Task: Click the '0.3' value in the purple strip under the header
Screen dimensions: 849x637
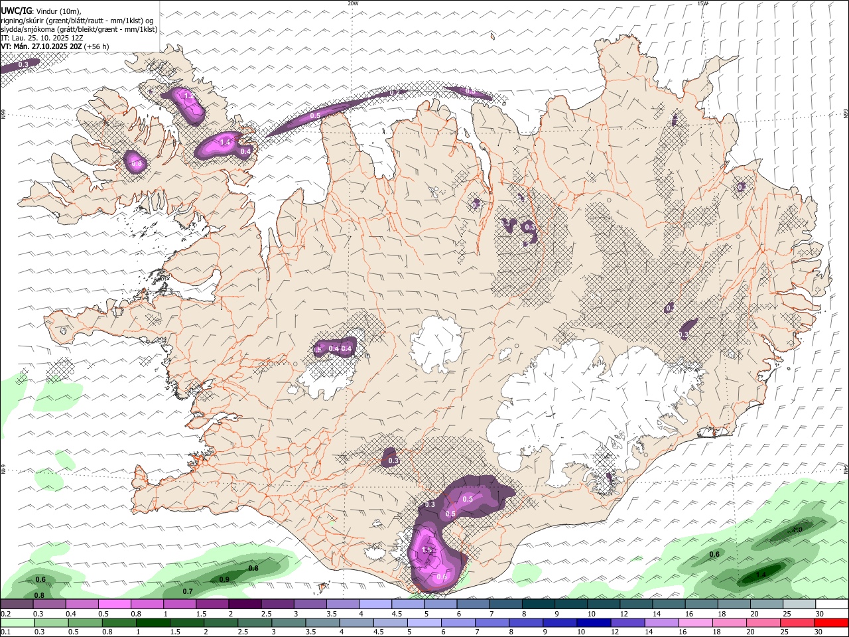Action: (24, 64)
